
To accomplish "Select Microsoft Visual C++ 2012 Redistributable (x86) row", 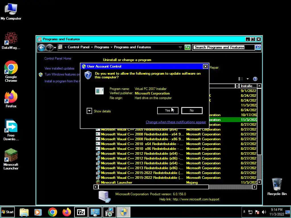I will 176,158.
